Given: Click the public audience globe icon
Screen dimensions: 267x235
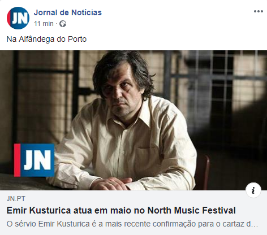Looking at the screenshot, I should 63,24.
